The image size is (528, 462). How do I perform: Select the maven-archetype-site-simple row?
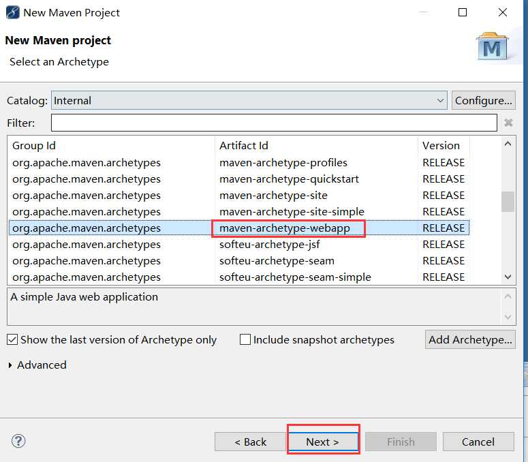pyautogui.click(x=238, y=212)
